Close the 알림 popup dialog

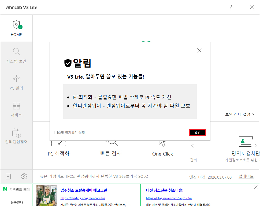(199, 50)
